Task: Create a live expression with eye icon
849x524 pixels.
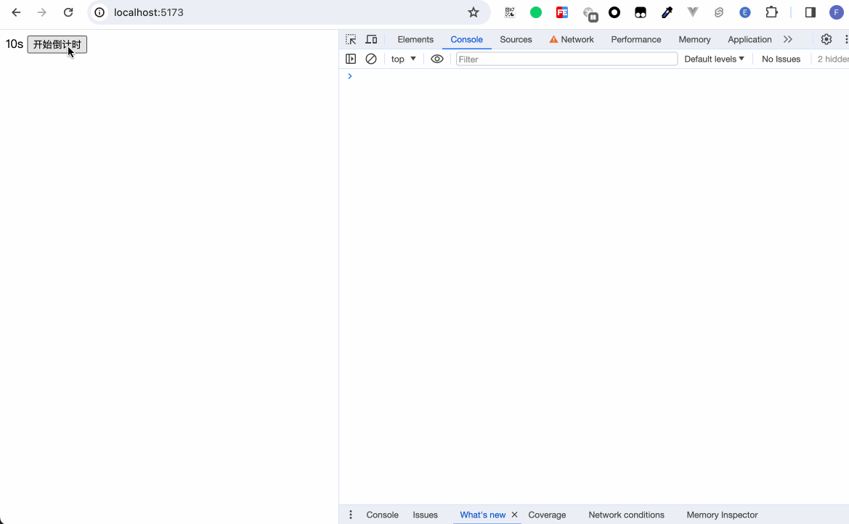Action: point(436,59)
